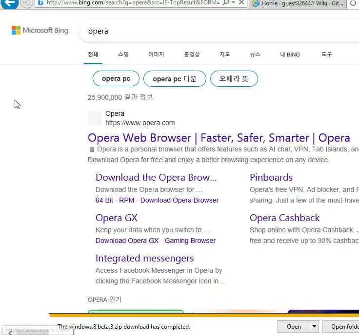The image size is (359, 335).
Task: Click the '25,900,000 결과 정보' result count text
Action: tap(120, 97)
